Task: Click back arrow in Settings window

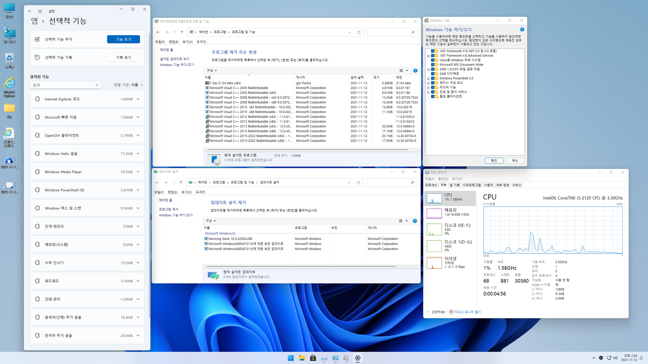Action: click(30, 11)
